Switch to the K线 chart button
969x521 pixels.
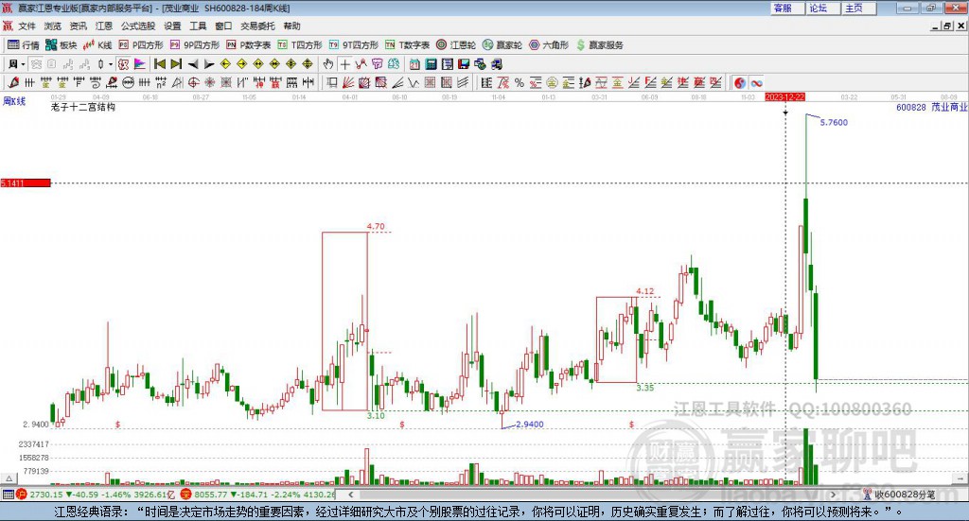(97, 45)
